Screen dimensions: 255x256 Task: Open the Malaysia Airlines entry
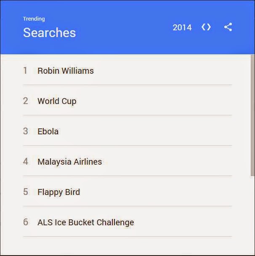69,162
